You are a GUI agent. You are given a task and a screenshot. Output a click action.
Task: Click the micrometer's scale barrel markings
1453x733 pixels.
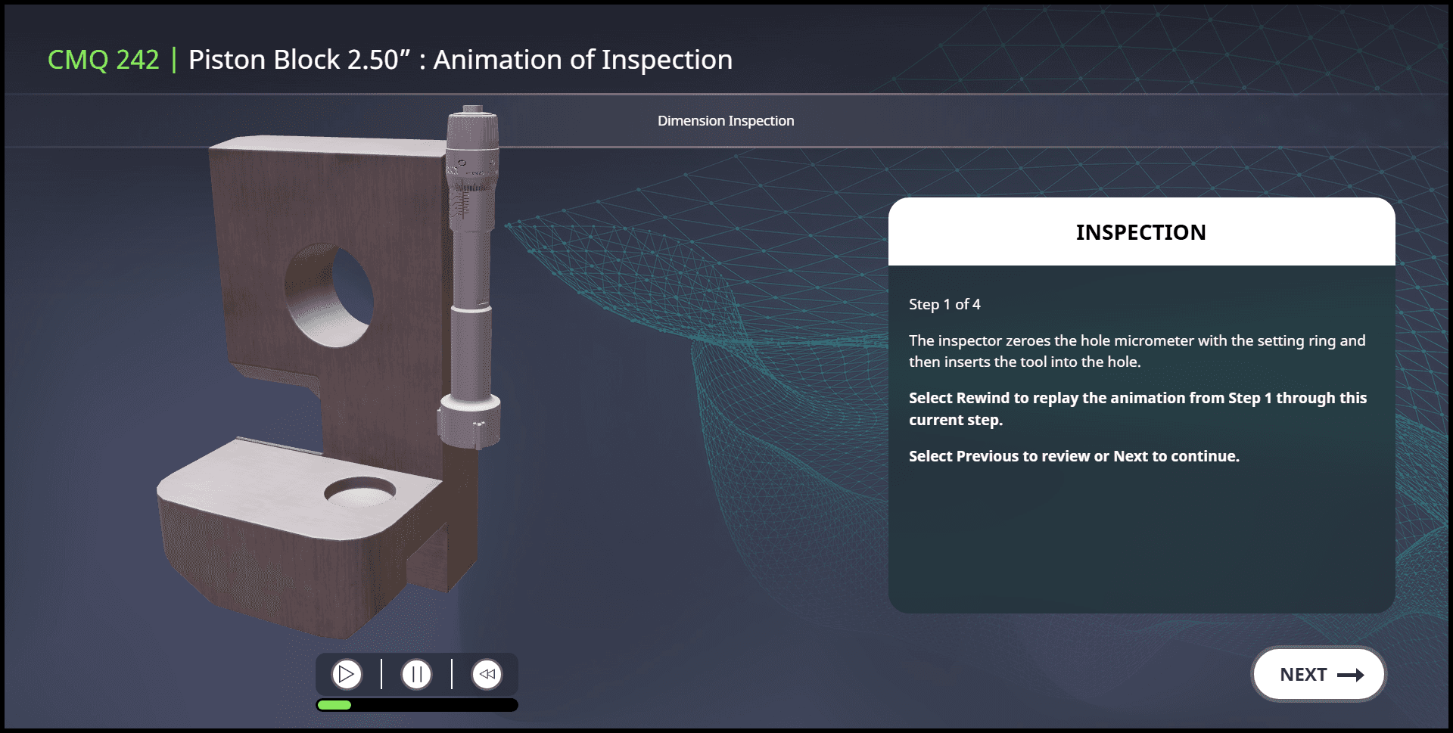click(462, 200)
